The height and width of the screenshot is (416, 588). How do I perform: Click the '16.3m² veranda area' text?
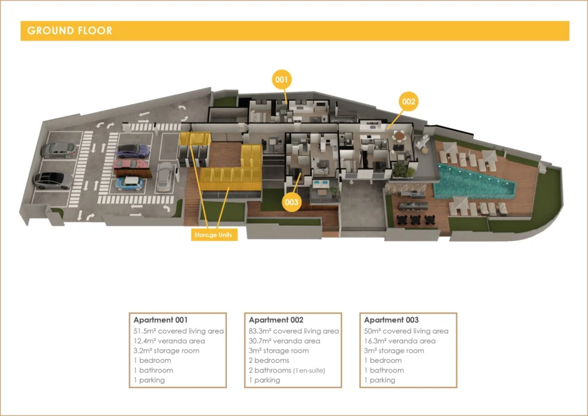pyautogui.click(x=400, y=341)
